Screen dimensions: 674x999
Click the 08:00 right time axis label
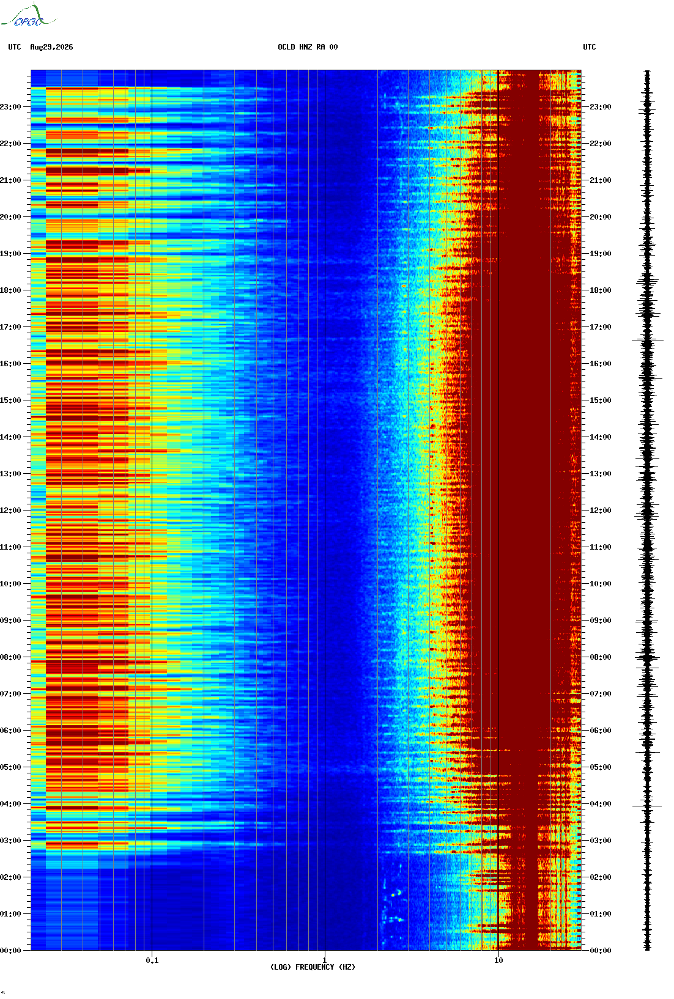[x=600, y=657]
